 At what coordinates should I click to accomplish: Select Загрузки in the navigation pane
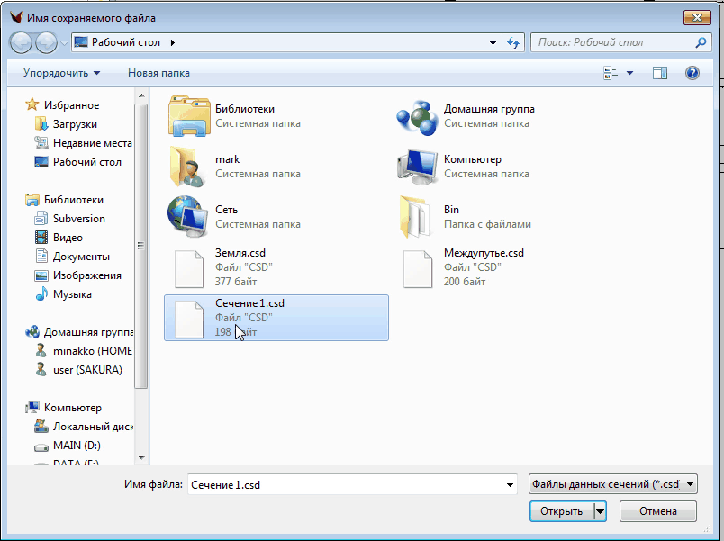(75, 124)
